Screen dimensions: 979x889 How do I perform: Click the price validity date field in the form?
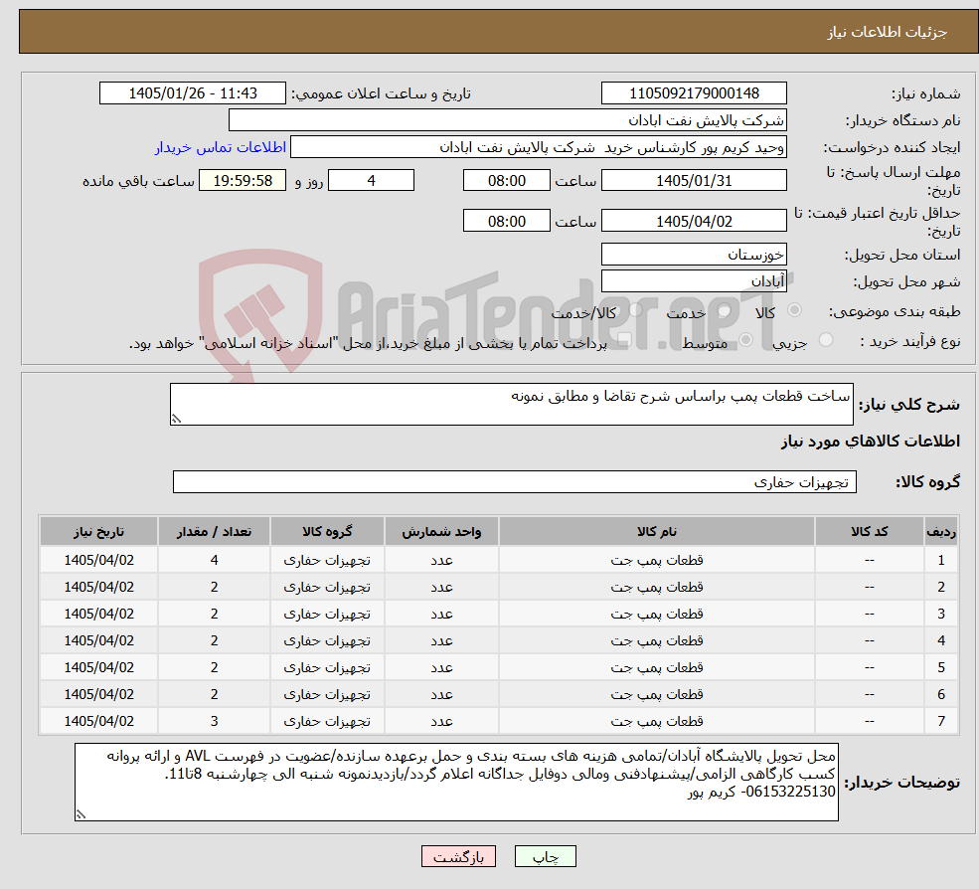[694, 221]
